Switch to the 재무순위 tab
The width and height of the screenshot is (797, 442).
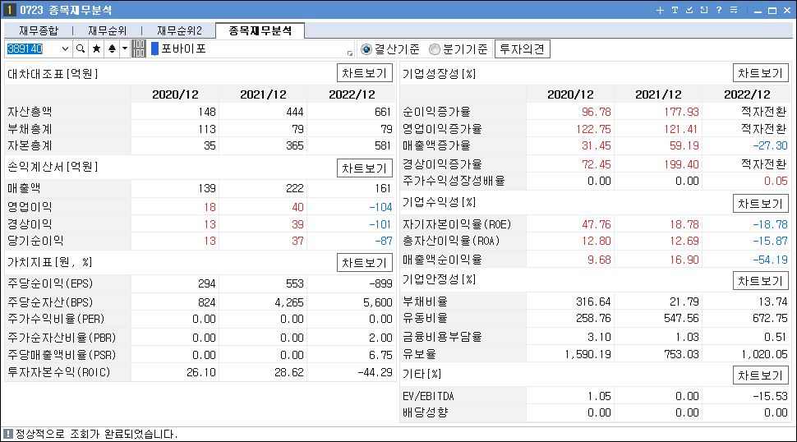108,31
